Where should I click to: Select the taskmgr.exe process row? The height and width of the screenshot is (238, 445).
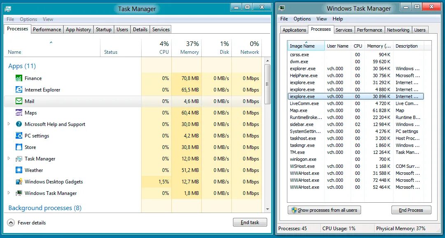(356, 145)
